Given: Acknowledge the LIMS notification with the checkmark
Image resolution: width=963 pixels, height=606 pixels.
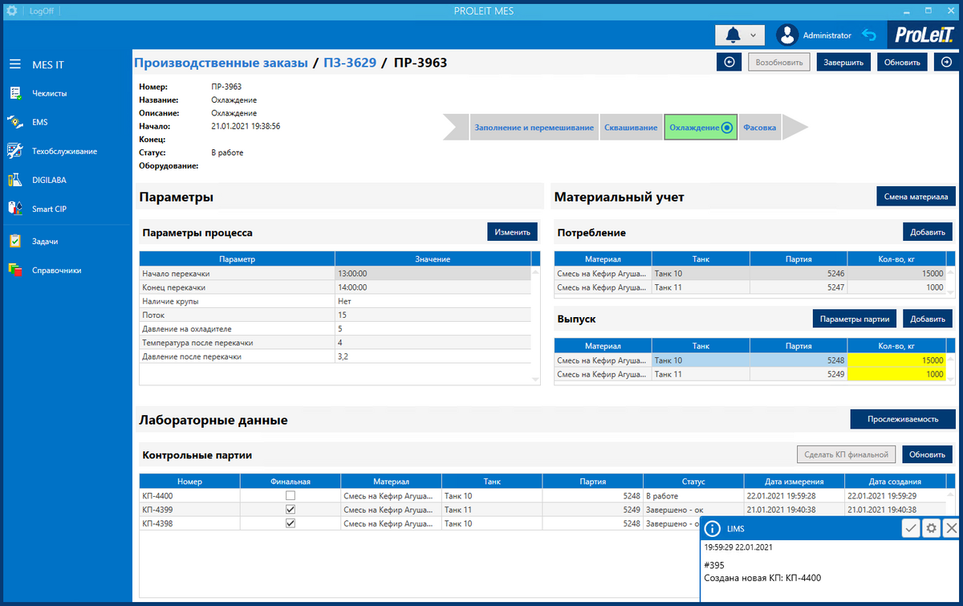Looking at the screenshot, I should 910,528.
